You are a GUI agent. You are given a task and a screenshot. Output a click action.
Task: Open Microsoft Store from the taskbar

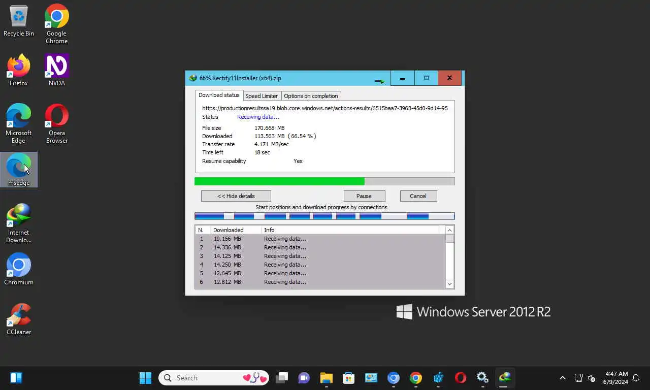tap(348, 378)
